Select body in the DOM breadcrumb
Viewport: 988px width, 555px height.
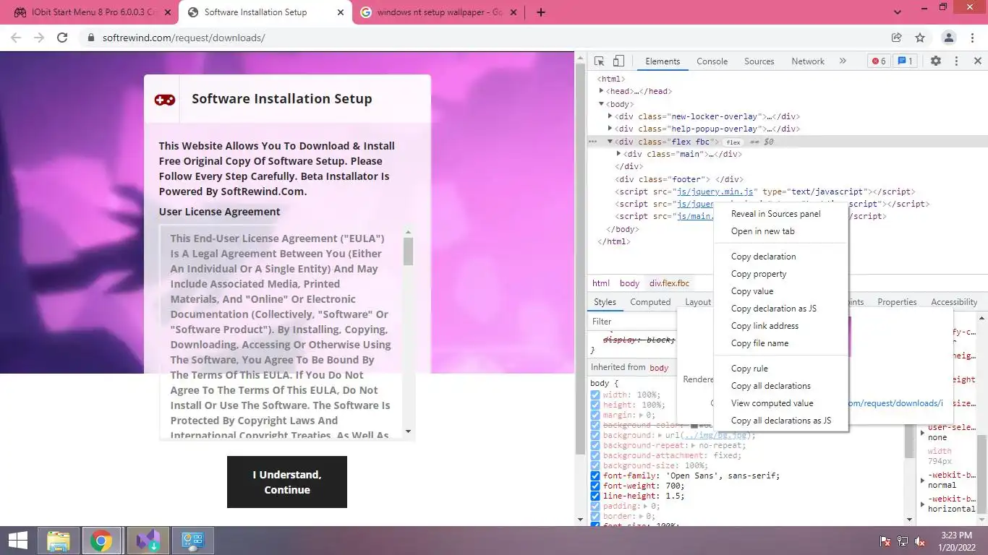coord(629,283)
